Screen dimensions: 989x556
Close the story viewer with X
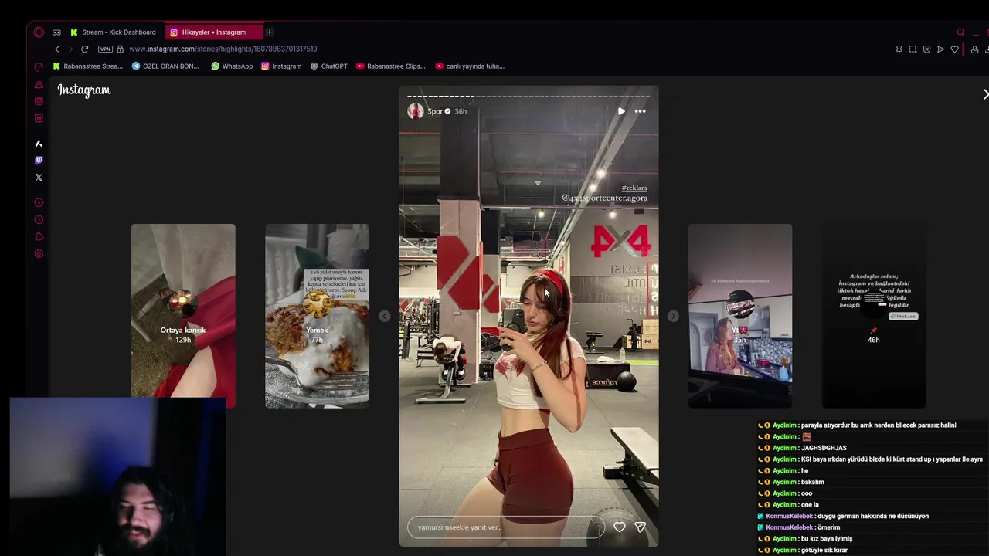click(x=985, y=94)
